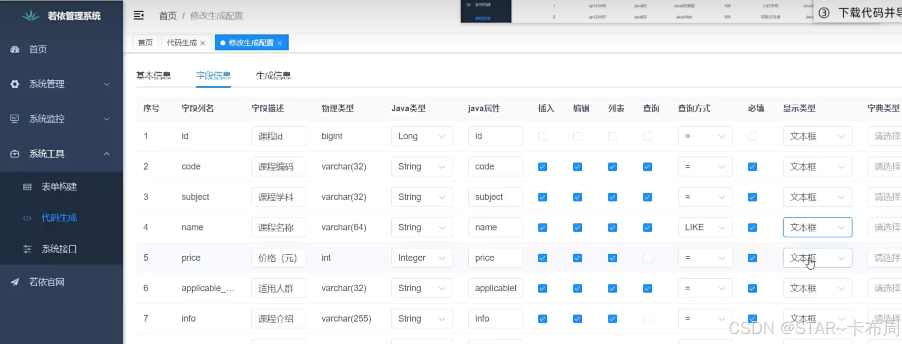Toggle 编辑 checkbox for code row
The height and width of the screenshot is (344, 902).
pyautogui.click(x=578, y=167)
